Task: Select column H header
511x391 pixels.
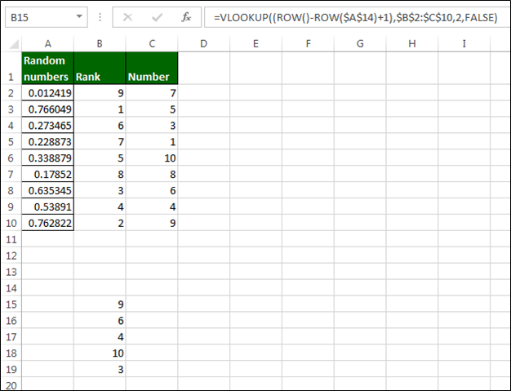Action: click(x=412, y=43)
